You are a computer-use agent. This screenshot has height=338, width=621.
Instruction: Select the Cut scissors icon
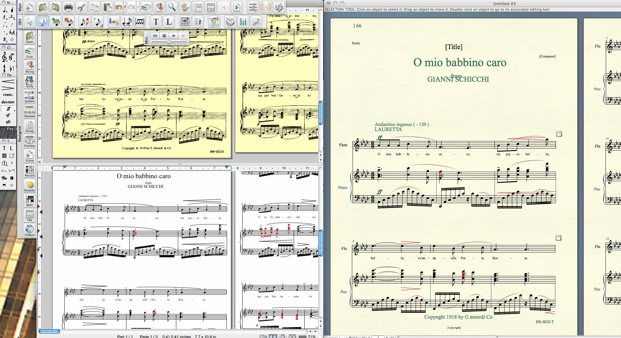[x=82, y=7]
